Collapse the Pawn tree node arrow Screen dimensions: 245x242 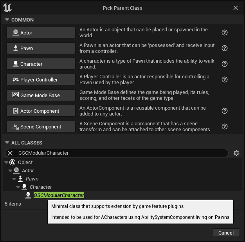tap(14, 179)
